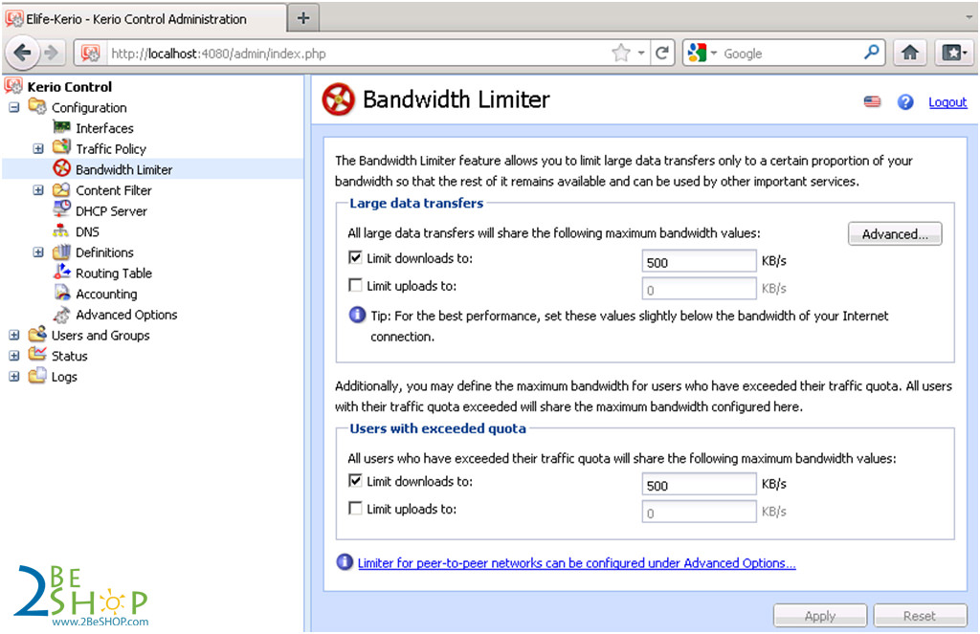Click the search magnifier icon
The height and width of the screenshot is (634, 980).
click(x=871, y=52)
